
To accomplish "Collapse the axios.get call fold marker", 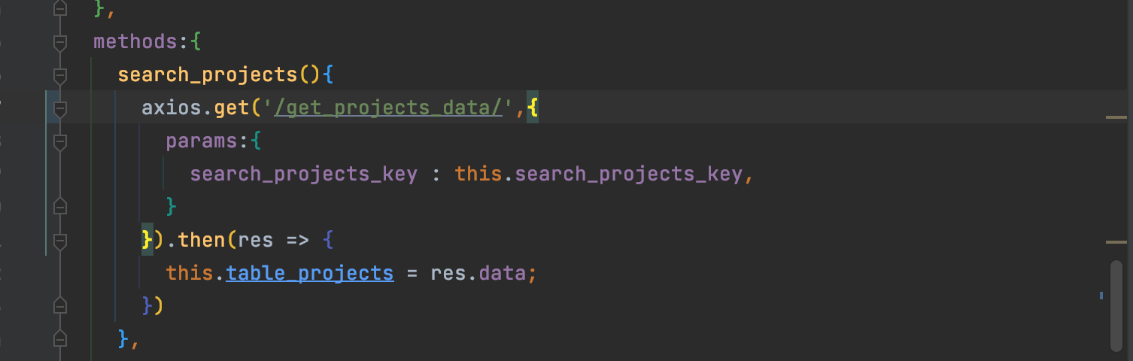I will (x=60, y=109).
